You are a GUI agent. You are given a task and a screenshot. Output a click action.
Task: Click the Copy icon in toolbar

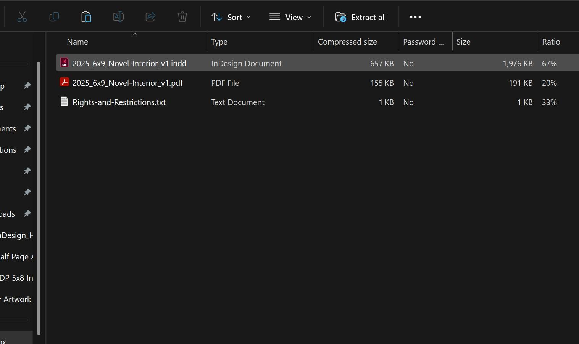point(54,17)
